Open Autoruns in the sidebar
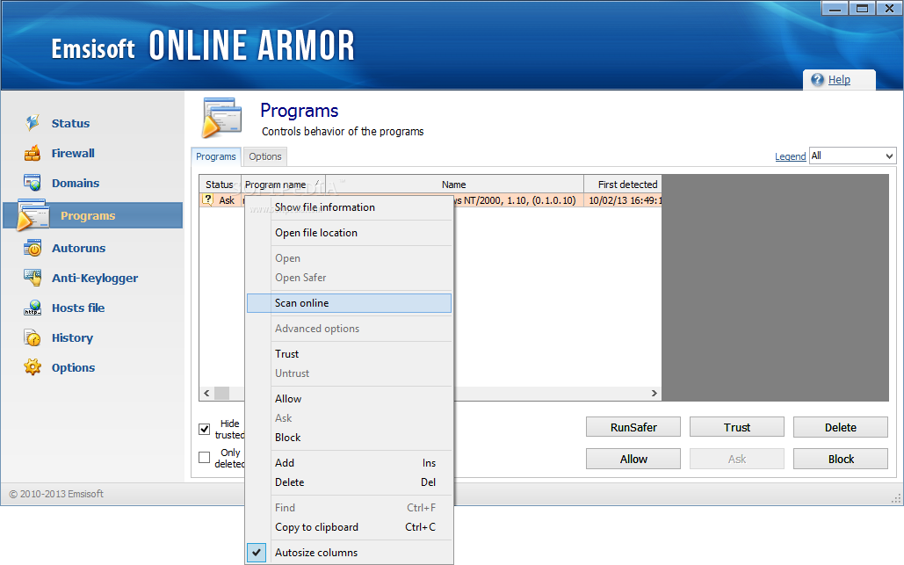Screen dimensions: 904x565 pyautogui.click(x=78, y=248)
